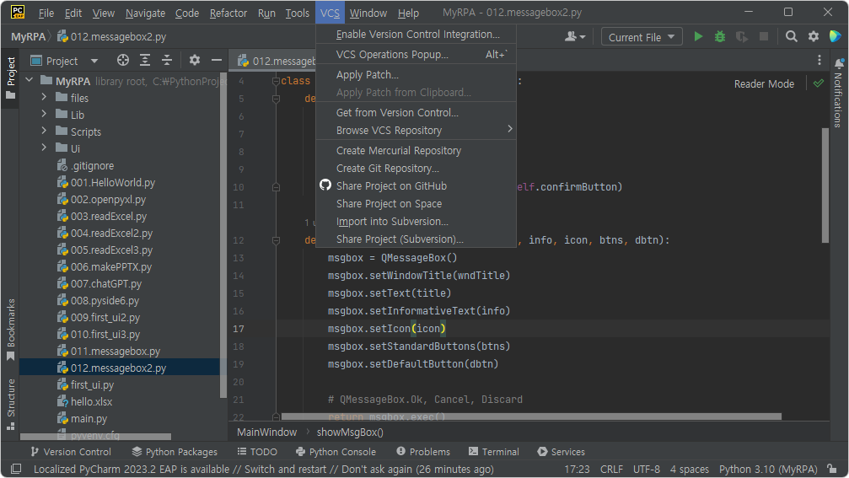Start debugging with the bug icon
The height and width of the screenshot is (478, 849).
(720, 37)
